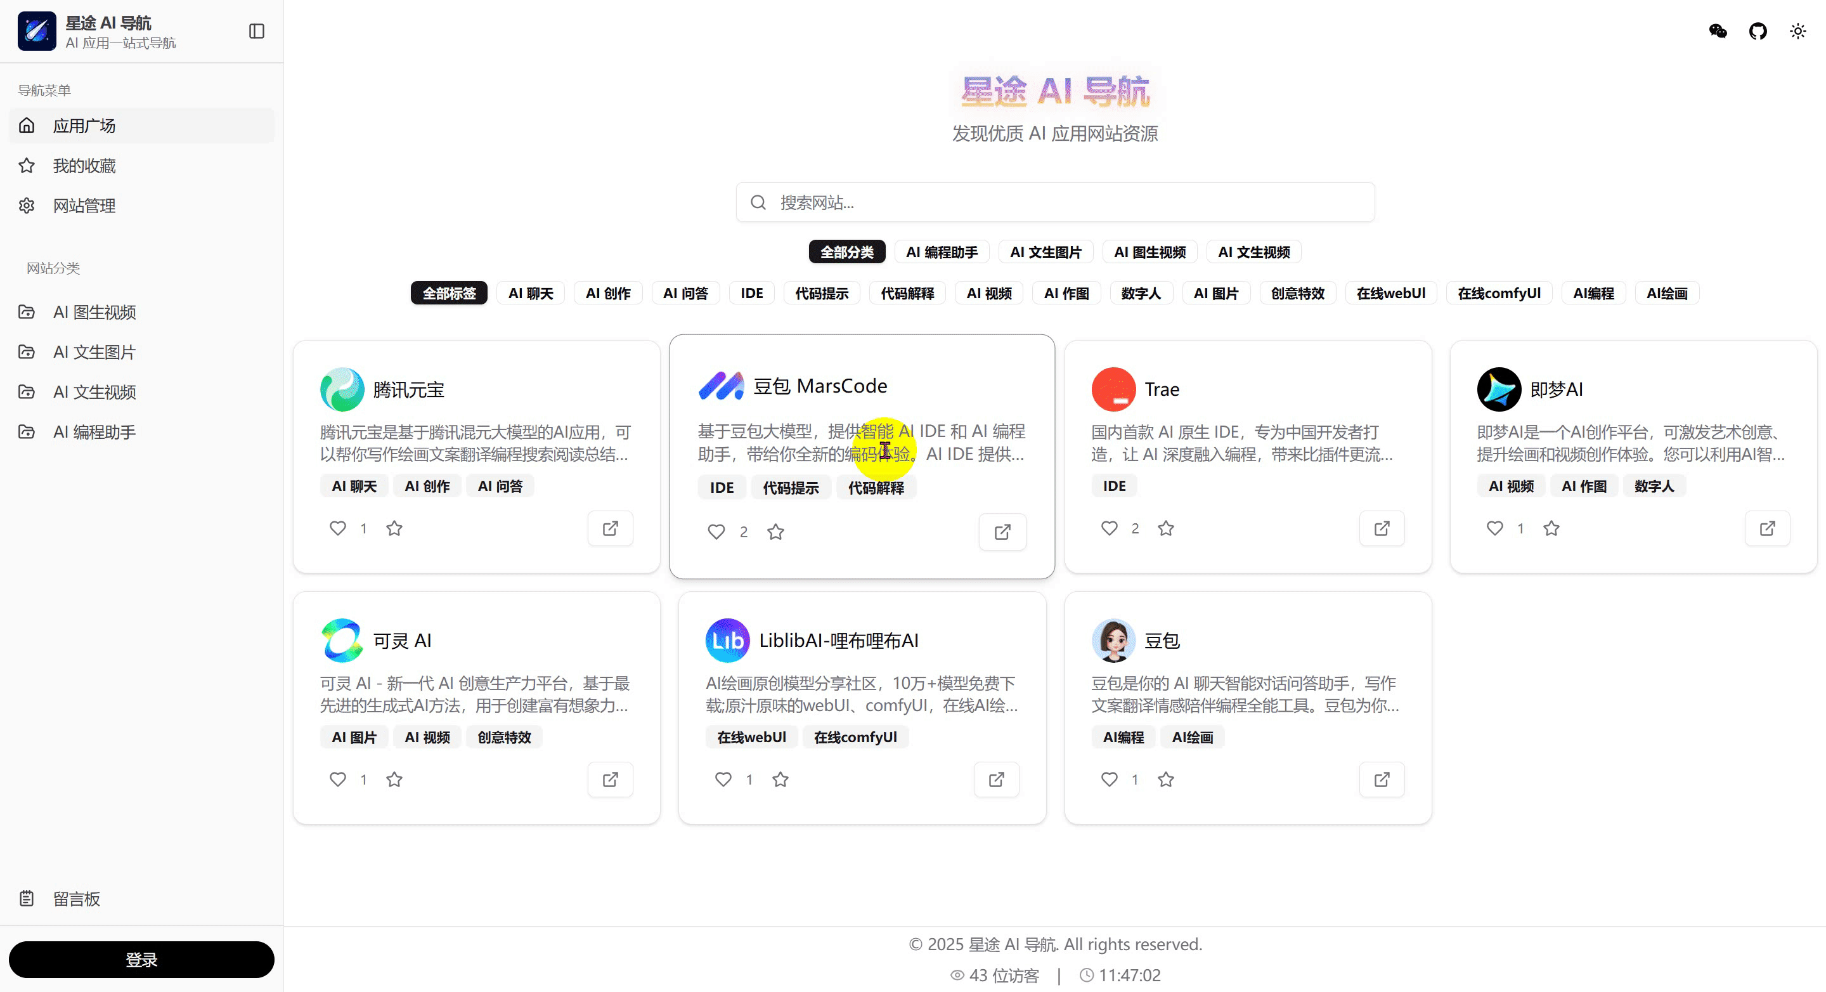The height and width of the screenshot is (992, 1826).
Task: Open 应用广场 in navigation menu
Action: click(142, 126)
